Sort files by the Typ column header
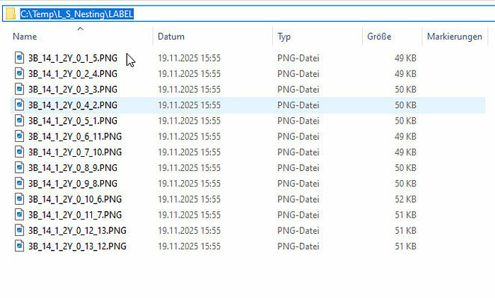The image size is (495, 298). coord(284,36)
